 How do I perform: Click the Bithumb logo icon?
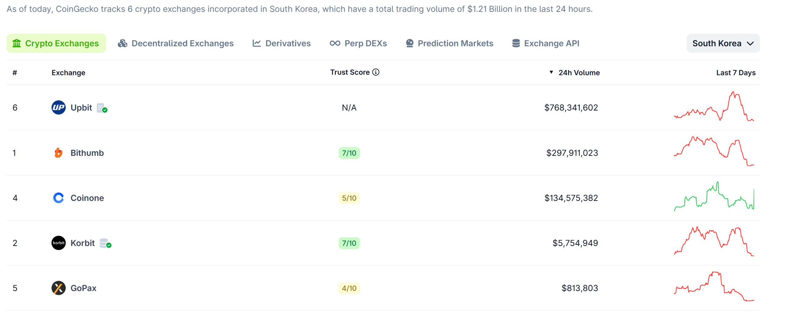click(58, 152)
